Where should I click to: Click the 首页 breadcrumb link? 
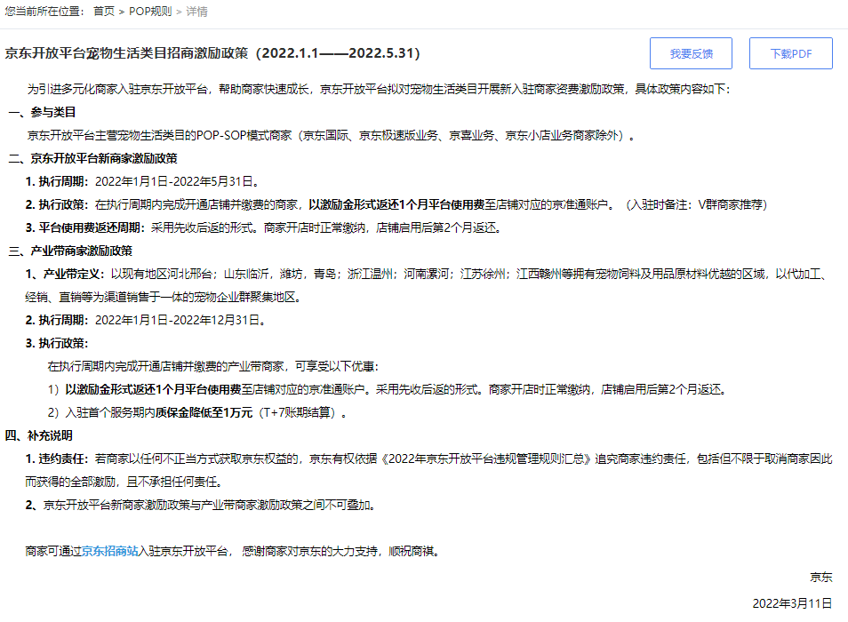click(103, 12)
